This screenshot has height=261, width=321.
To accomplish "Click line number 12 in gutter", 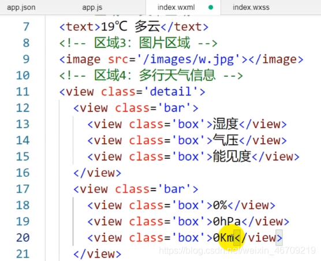I will click(23, 108).
